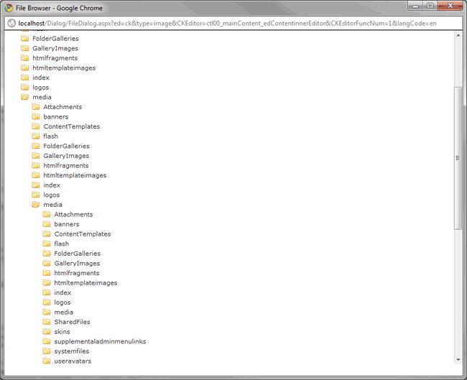Click the scrollbar down arrow
This screenshot has width=467, height=380.
[x=458, y=359]
